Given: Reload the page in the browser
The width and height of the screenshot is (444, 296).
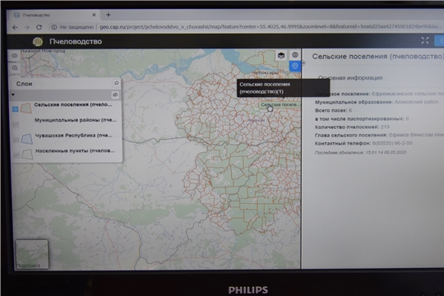Looking at the screenshot, I should (x=39, y=27).
